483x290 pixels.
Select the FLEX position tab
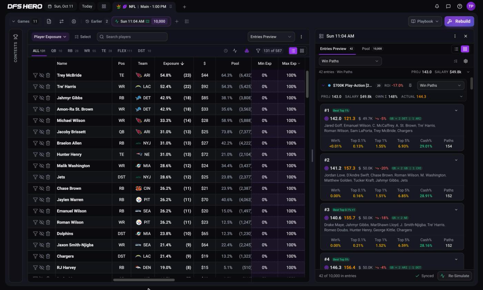coord(125,51)
